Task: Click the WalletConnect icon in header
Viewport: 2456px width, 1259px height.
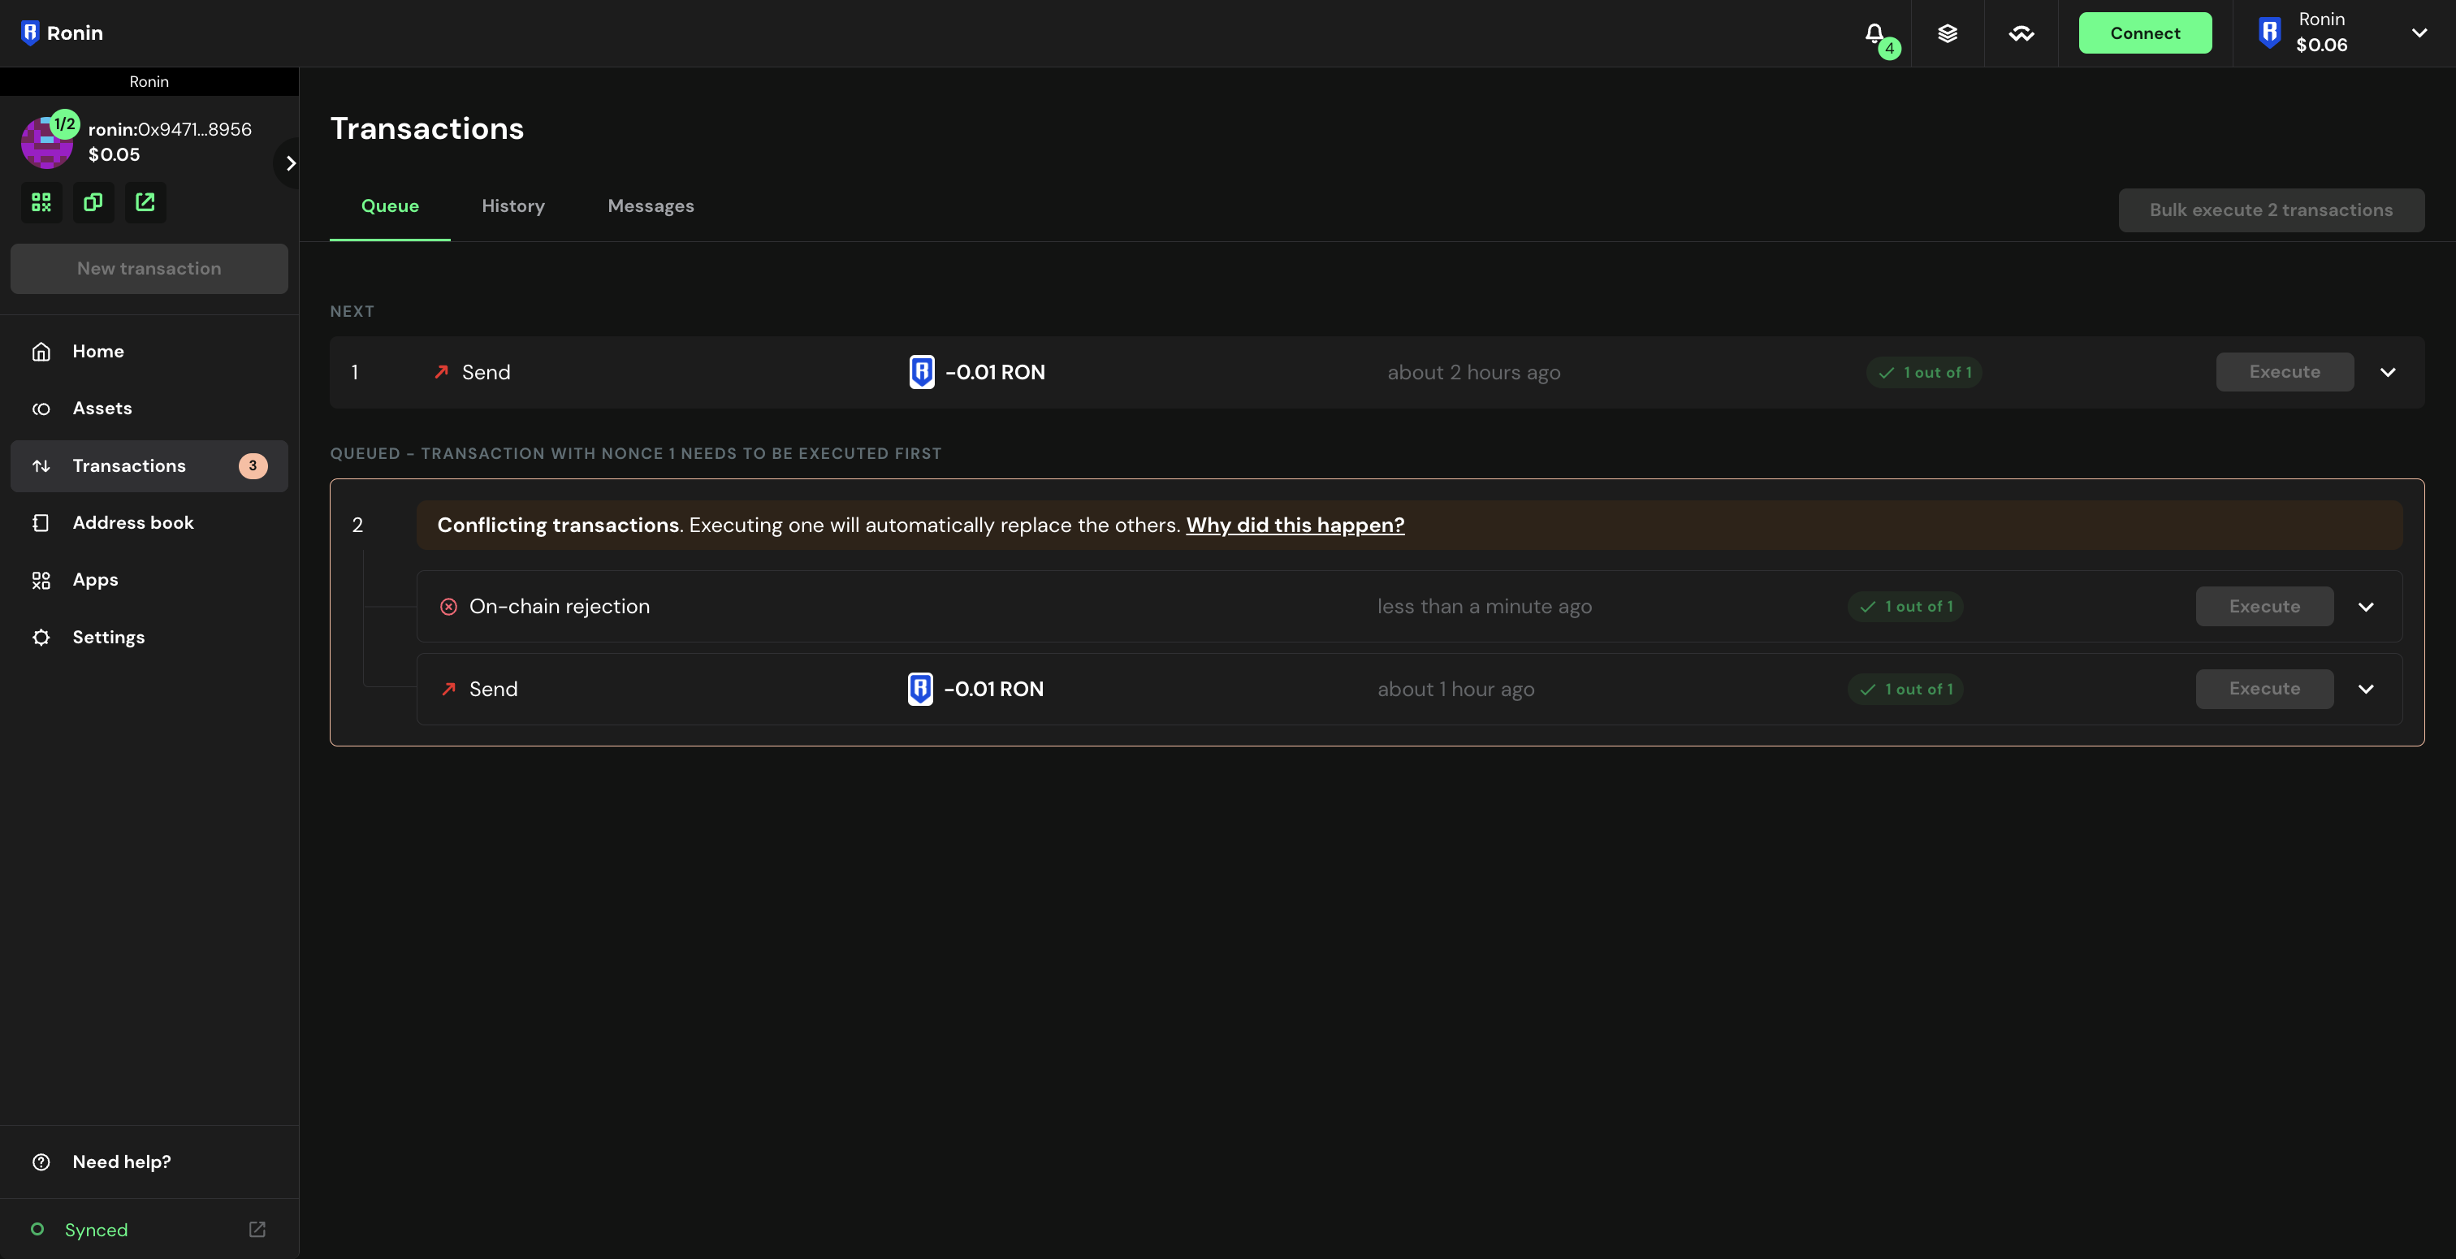Action: click(2021, 33)
